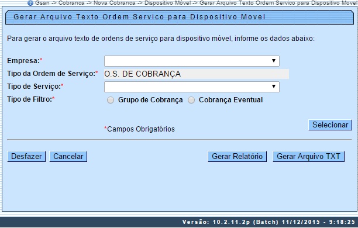Click the Gerar Arquivo TXT button
The width and height of the screenshot is (358, 228).
coord(308,156)
